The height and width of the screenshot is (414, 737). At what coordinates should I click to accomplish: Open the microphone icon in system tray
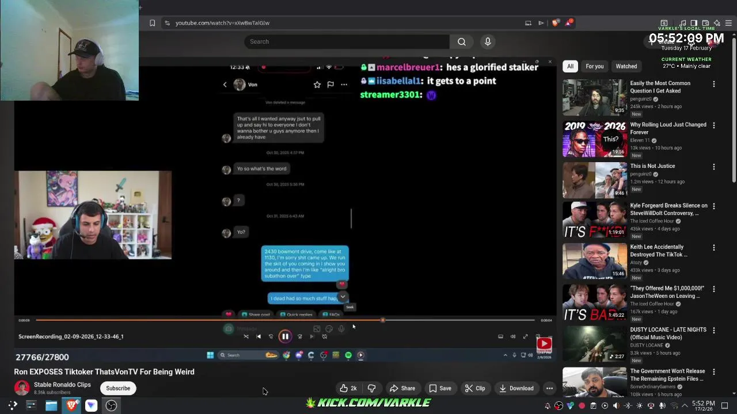click(662, 406)
